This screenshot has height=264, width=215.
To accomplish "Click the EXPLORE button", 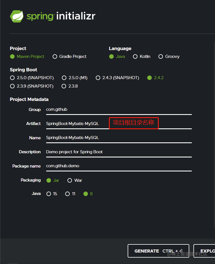I will 204,251.
